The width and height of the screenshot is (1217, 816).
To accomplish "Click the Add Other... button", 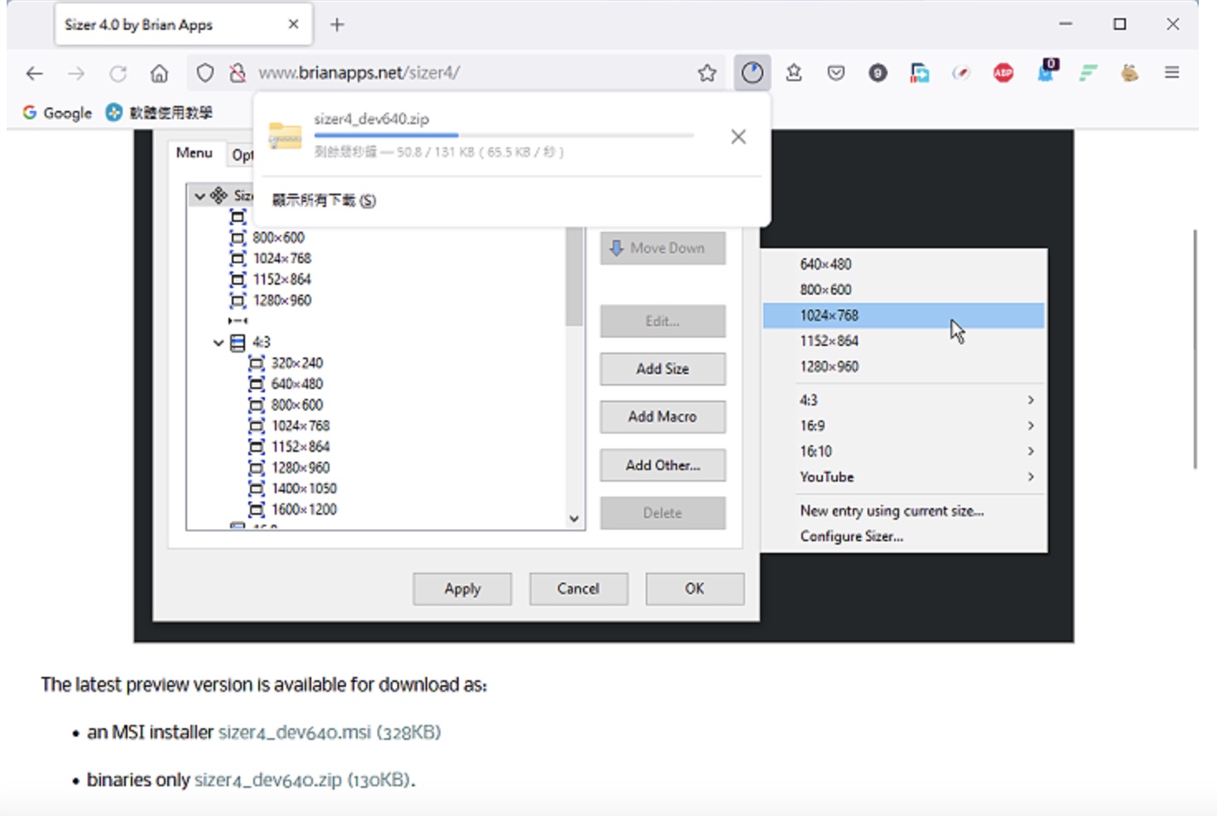I will (662, 465).
